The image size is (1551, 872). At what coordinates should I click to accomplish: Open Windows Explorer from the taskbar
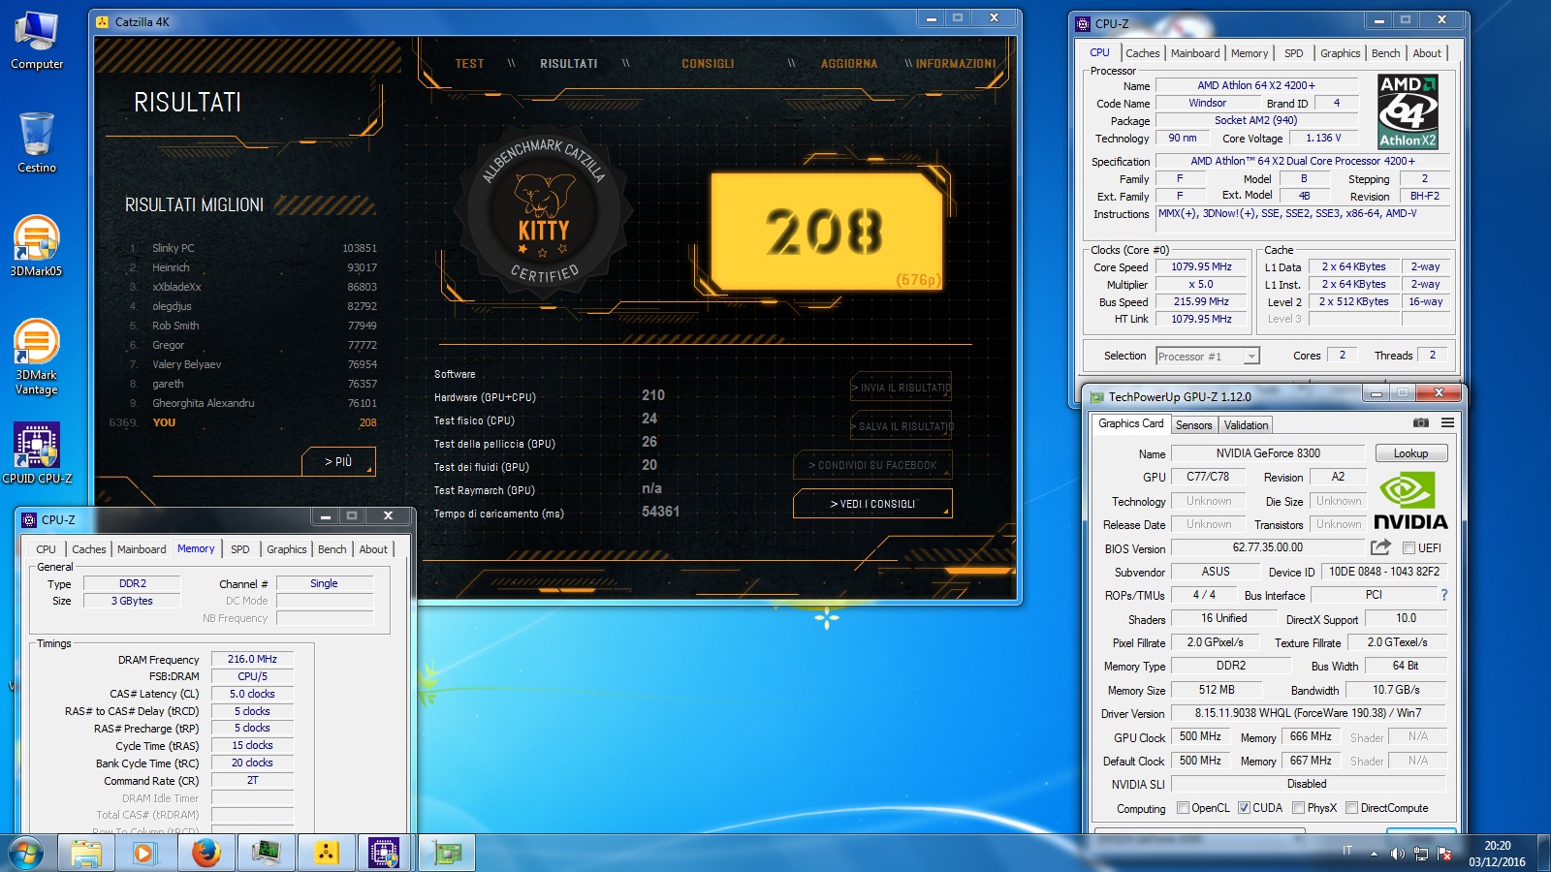click(86, 854)
